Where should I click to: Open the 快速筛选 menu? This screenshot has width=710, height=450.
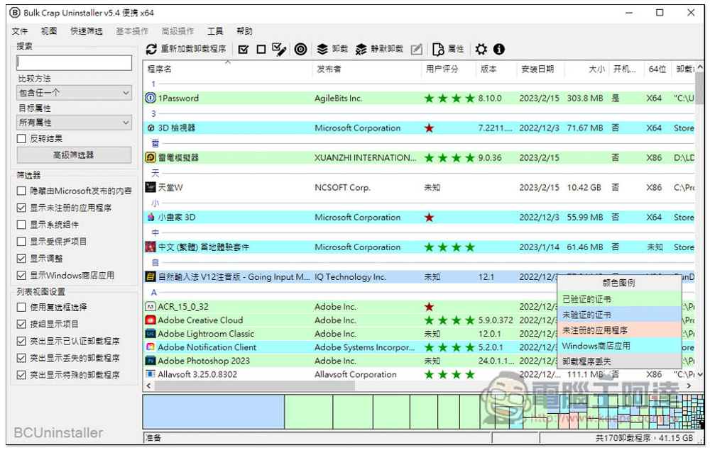coord(86,31)
